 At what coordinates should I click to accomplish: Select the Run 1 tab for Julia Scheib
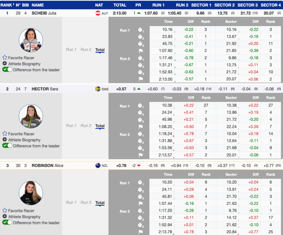(x=71, y=50)
